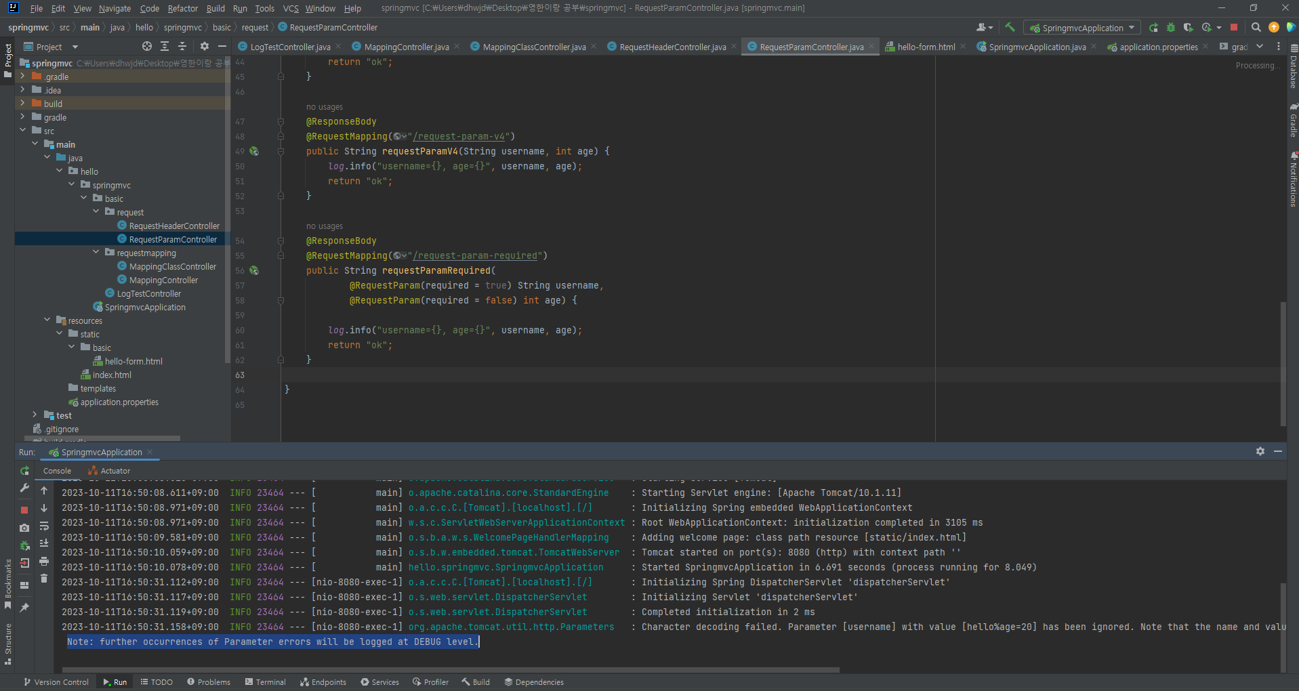Click Project panel horizontal scrollbar
The width and height of the screenshot is (1299, 691).
102,438
